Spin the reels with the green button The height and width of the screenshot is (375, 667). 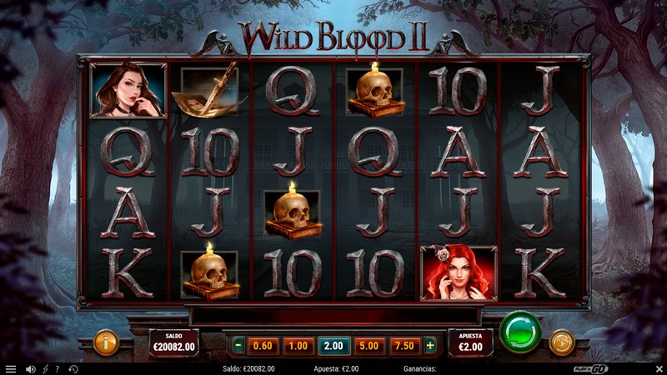[x=519, y=332]
